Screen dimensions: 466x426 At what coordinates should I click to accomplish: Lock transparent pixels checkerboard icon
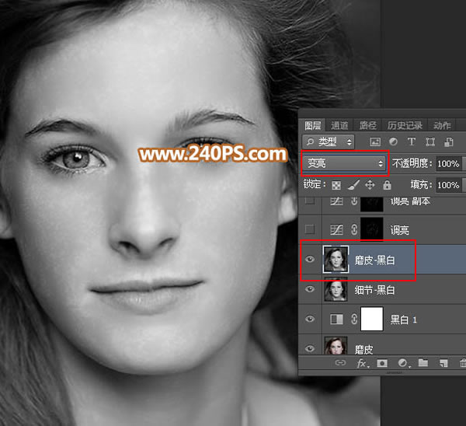coord(336,185)
